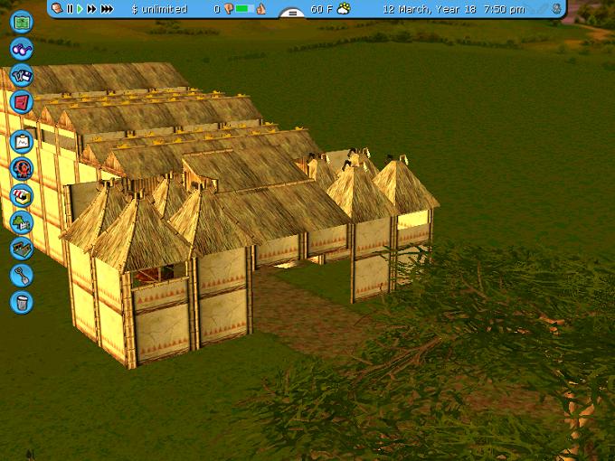
Task: Click the thumbs-up rating icon
Action: click(x=260, y=9)
